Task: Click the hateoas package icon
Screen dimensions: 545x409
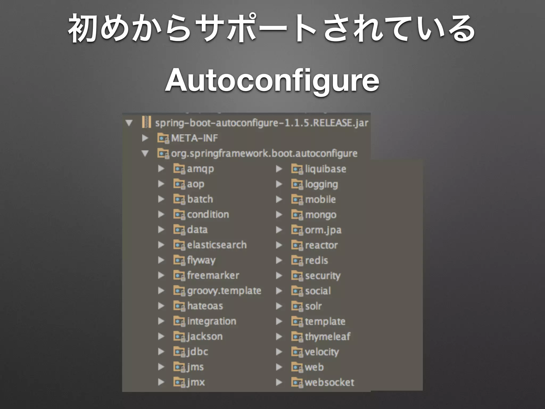Action: [x=179, y=306]
